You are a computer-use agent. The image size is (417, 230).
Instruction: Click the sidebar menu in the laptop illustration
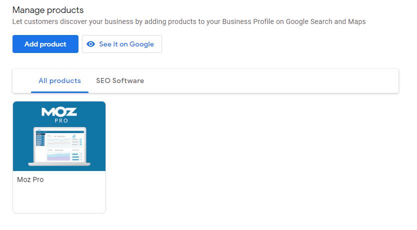coord(40,139)
